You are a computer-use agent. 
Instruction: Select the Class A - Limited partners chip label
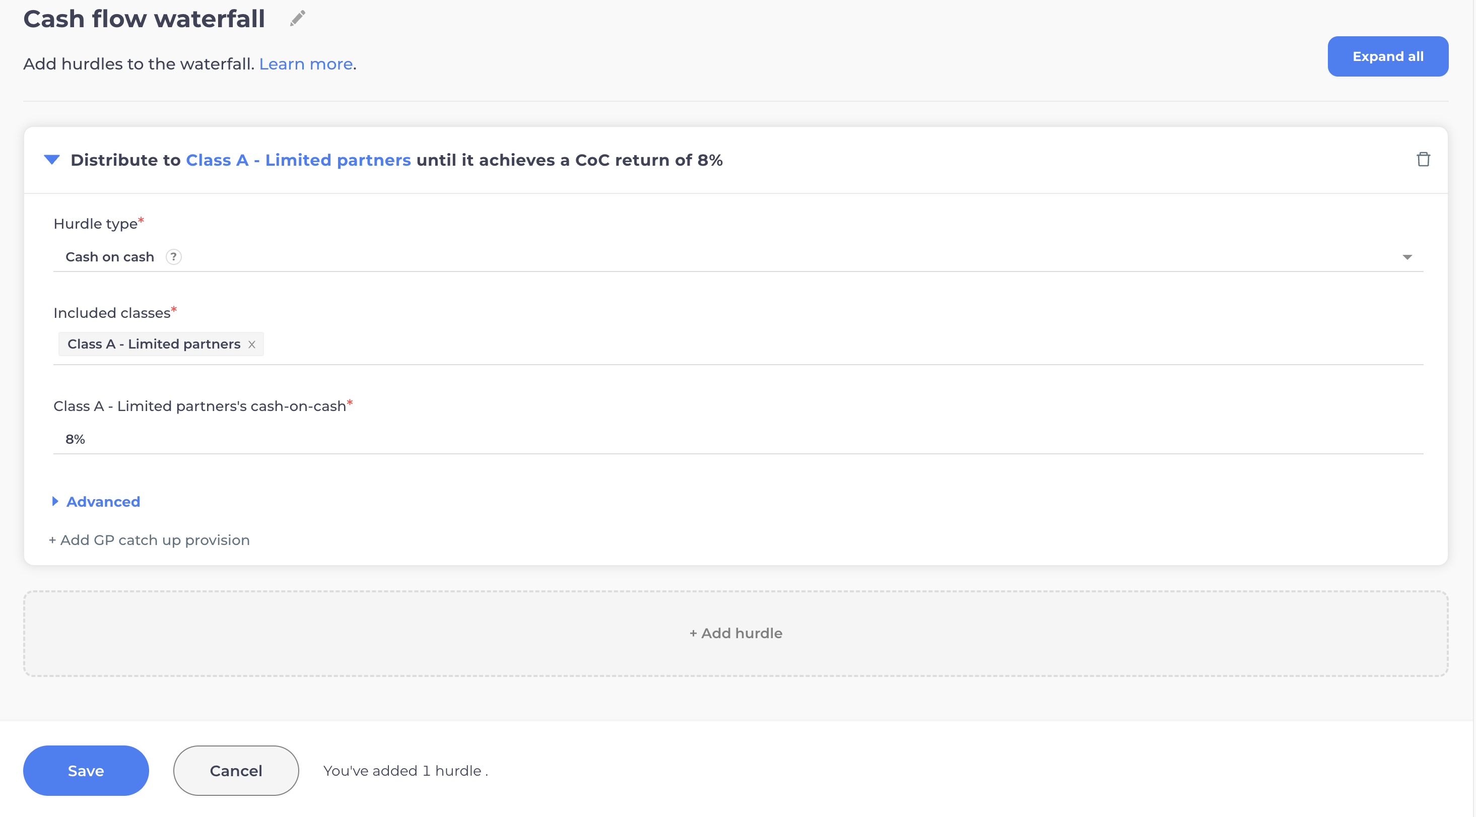click(154, 345)
